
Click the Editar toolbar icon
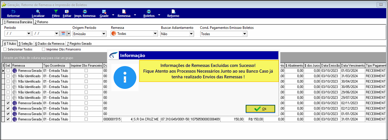[x=67, y=11]
